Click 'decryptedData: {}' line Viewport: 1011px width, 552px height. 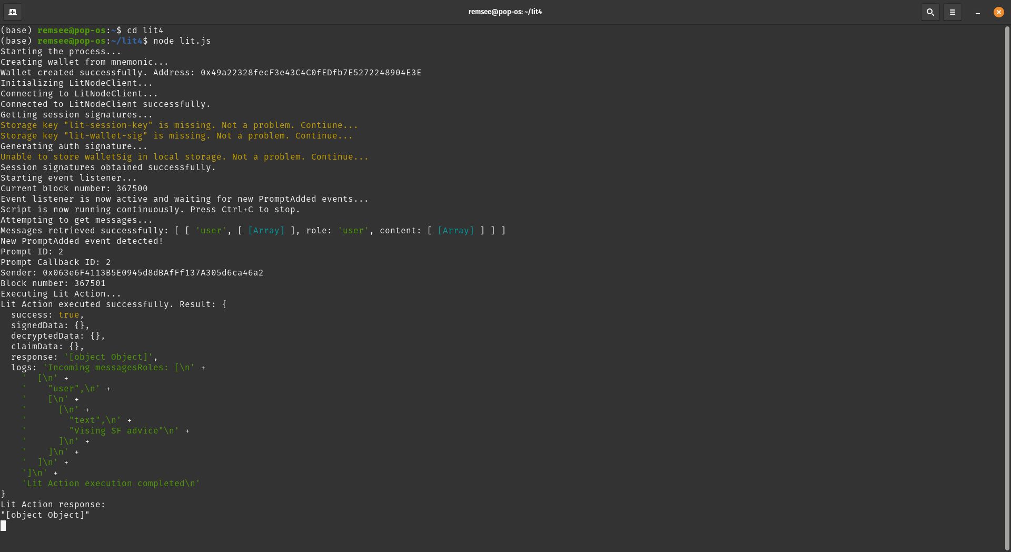click(x=58, y=336)
